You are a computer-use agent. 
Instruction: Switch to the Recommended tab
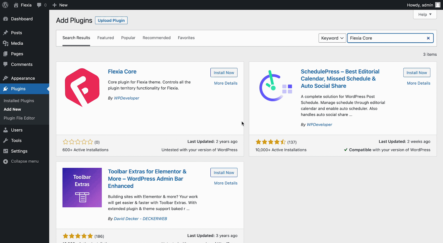tap(157, 38)
